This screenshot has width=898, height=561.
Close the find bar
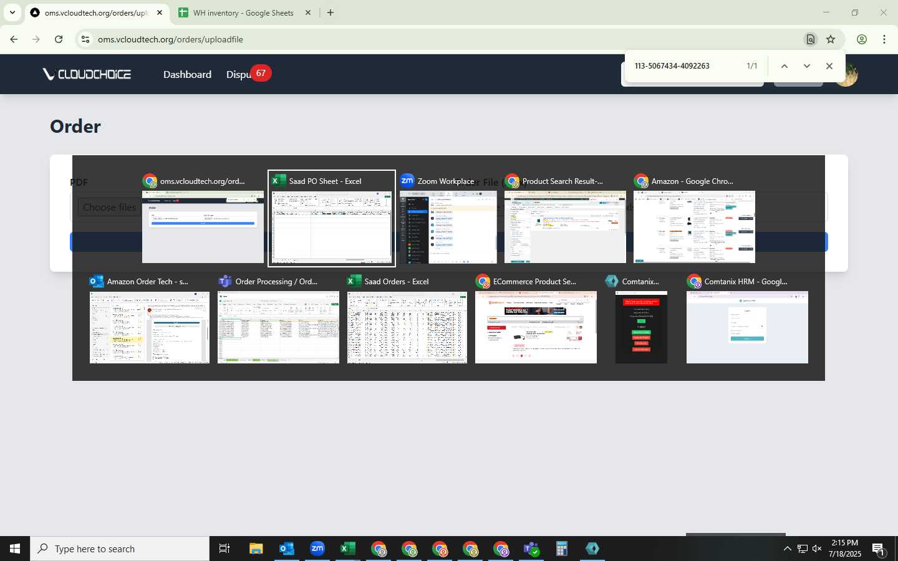tap(829, 66)
